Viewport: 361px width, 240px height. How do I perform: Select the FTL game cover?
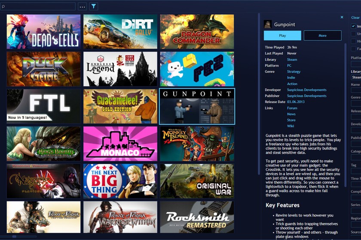tap(43, 106)
